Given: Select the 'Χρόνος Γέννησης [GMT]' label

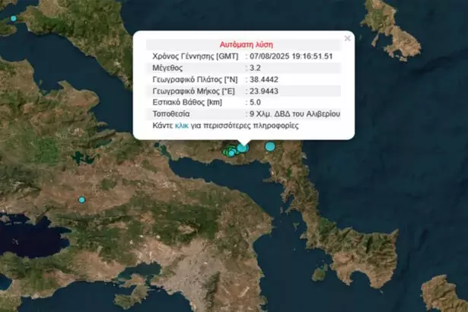Looking at the screenshot, I should tap(196, 56).
